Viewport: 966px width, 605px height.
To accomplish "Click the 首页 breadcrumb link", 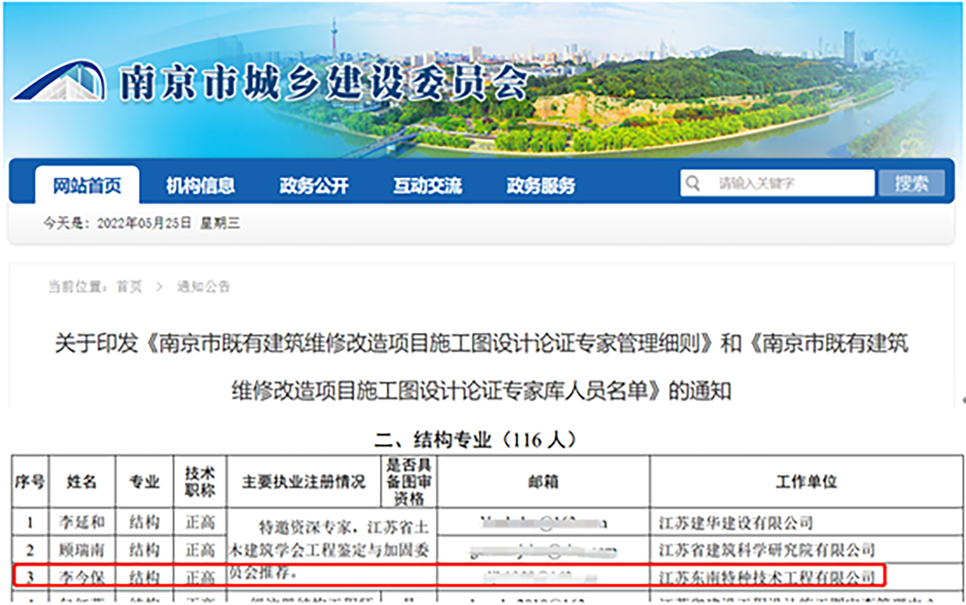I will click(129, 287).
